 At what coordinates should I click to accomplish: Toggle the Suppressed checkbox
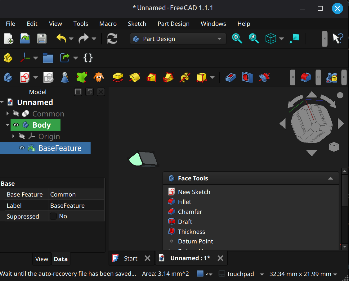pos(53,216)
